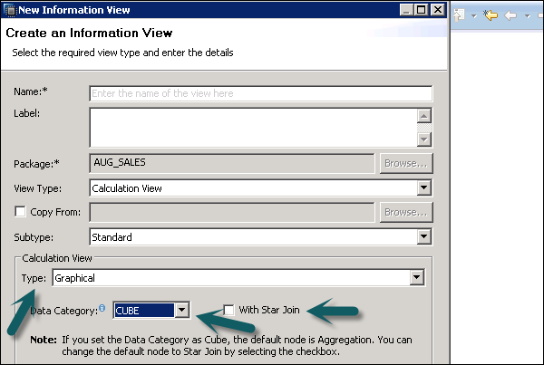Enable the With Star Join checkbox

coord(229,310)
